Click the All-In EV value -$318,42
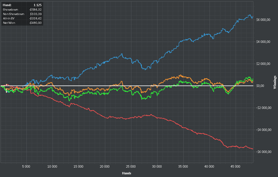The height and width of the screenshot is (177, 278). click(35, 18)
